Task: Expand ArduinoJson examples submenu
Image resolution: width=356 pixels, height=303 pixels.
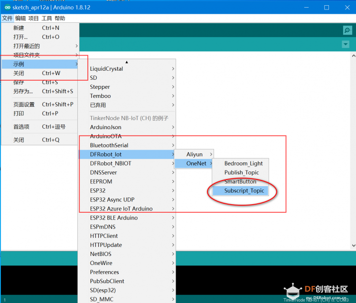Action: [127, 127]
